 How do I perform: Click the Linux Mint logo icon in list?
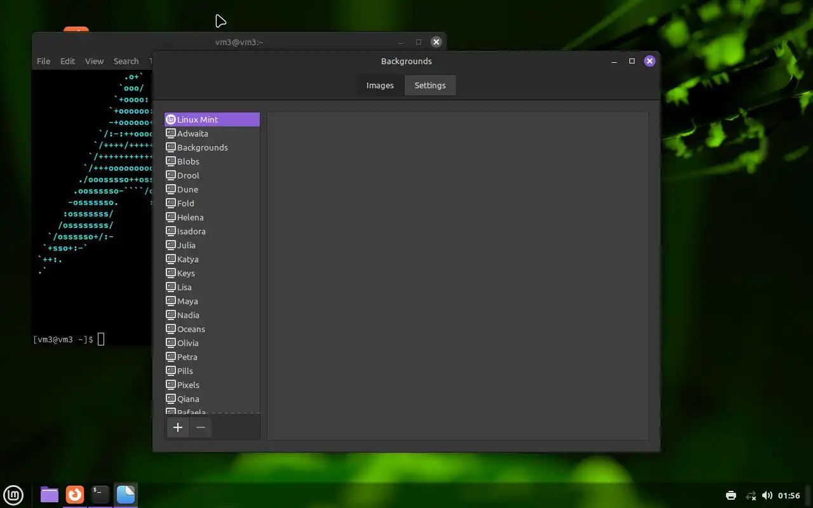point(171,119)
